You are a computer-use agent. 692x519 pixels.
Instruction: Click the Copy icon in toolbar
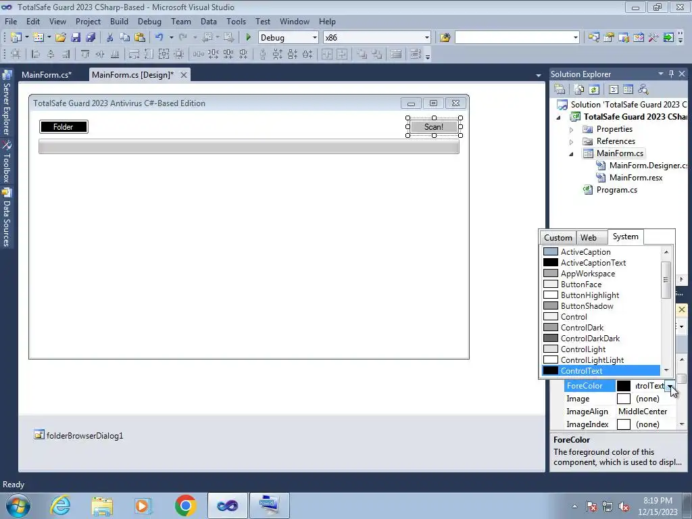(125, 38)
